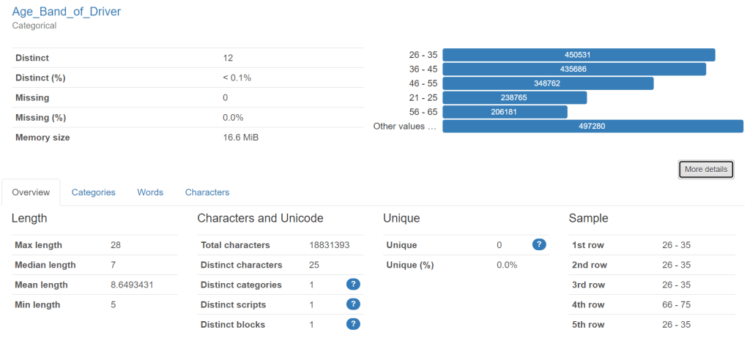The width and height of the screenshot is (750, 338).
Task: Select the 56 - 65 bar showing 206181
Action: (x=505, y=112)
